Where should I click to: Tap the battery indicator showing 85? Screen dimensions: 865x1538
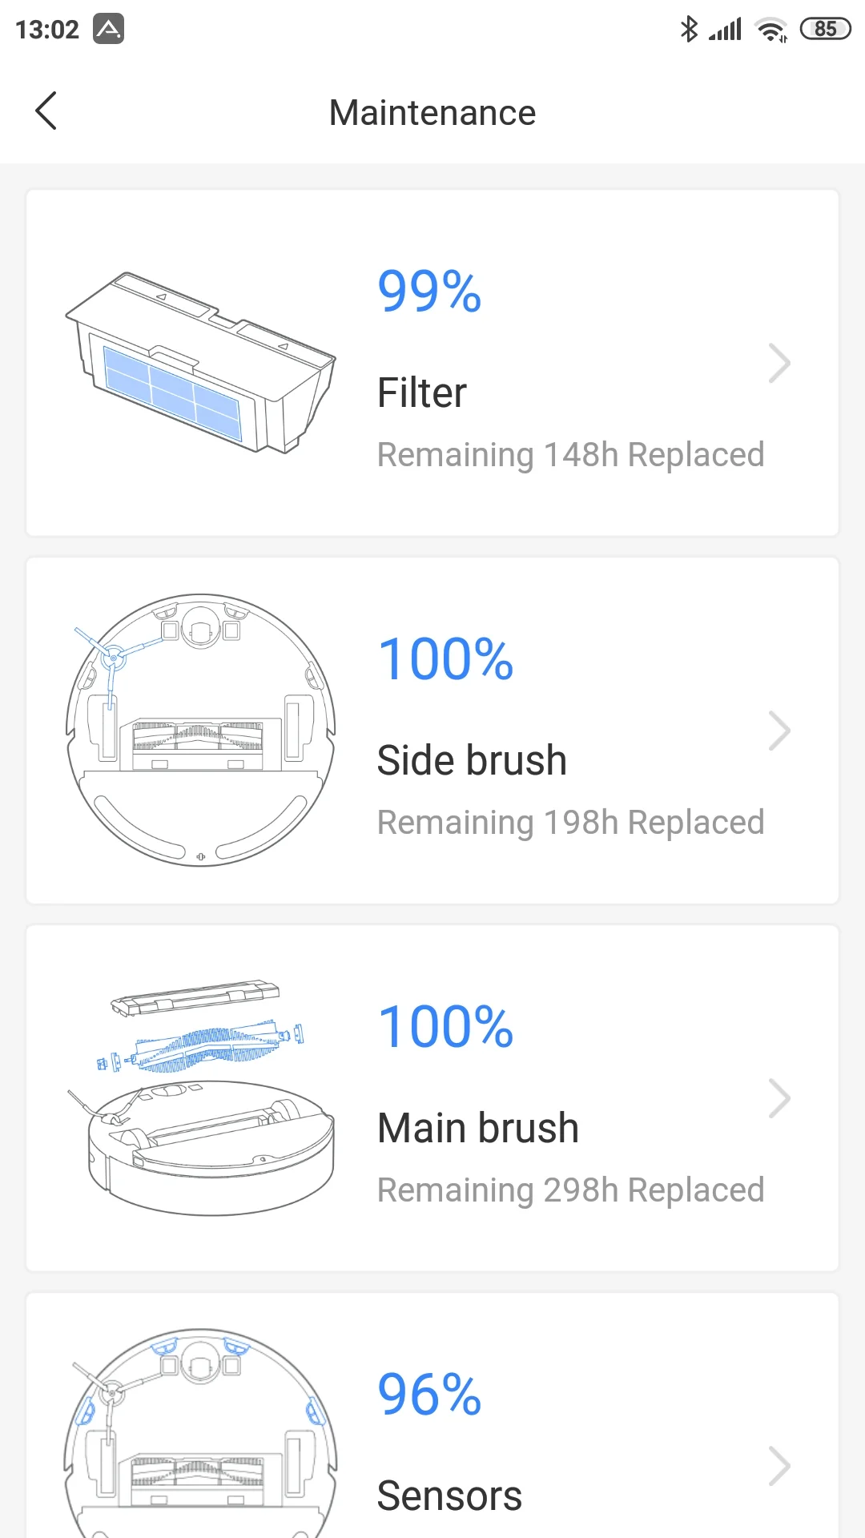(x=825, y=30)
